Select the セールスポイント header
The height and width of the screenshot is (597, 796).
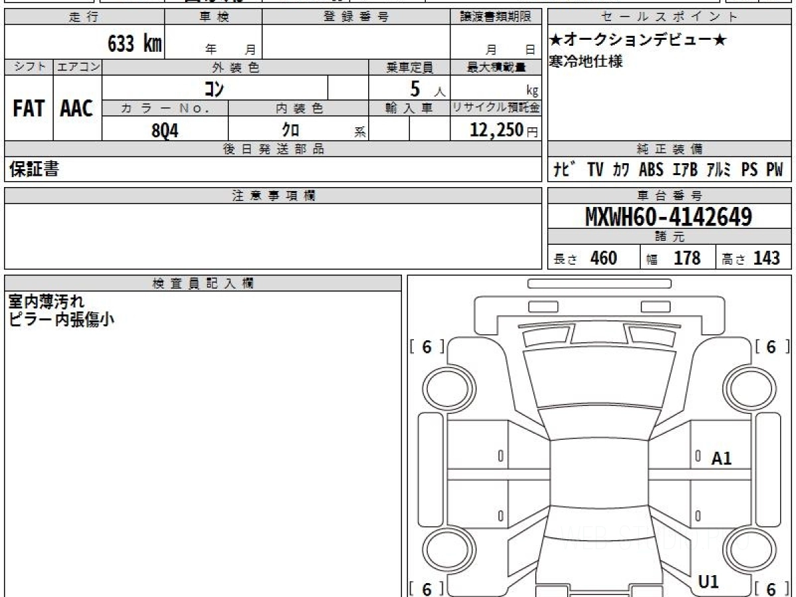tap(670, 17)
